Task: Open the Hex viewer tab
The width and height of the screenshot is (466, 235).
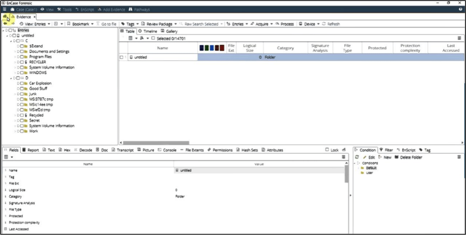Action: tap(67, 150)
